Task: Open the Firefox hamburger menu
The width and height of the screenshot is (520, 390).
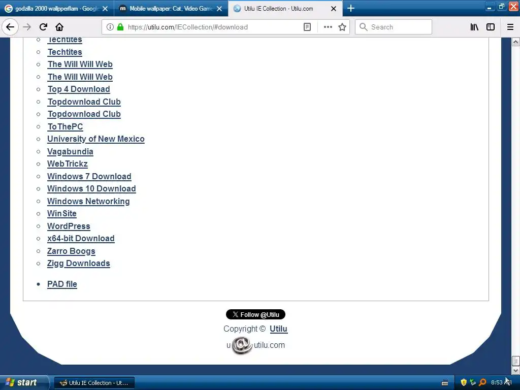Action: pos(510,27)
